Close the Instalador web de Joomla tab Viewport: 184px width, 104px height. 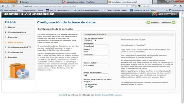tap(150, 2)
